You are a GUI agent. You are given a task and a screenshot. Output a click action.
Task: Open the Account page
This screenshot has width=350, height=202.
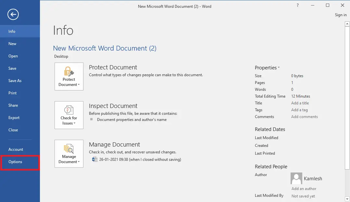[20, 149]
